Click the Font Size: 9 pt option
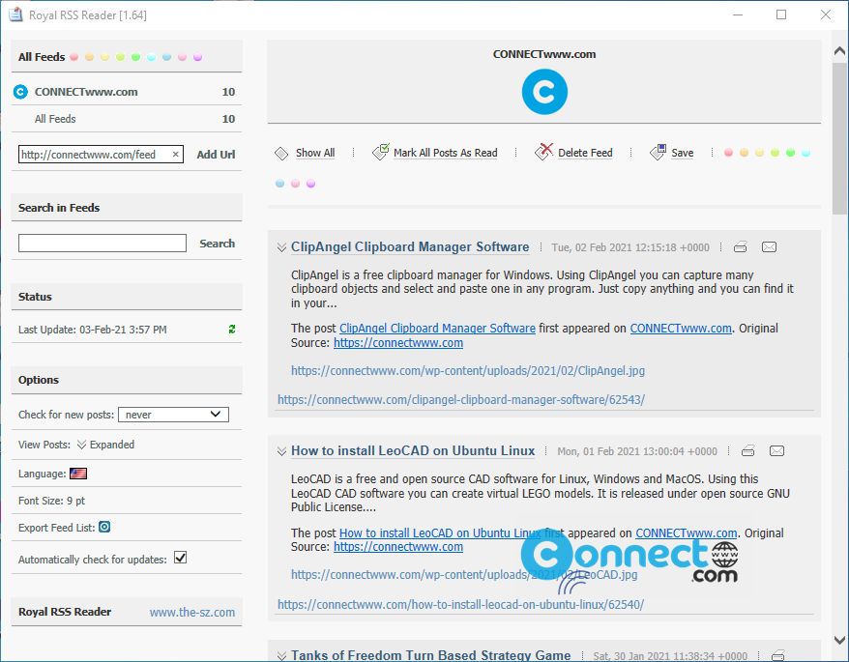This screenshot has height=662, width=849. pos(51,501)
